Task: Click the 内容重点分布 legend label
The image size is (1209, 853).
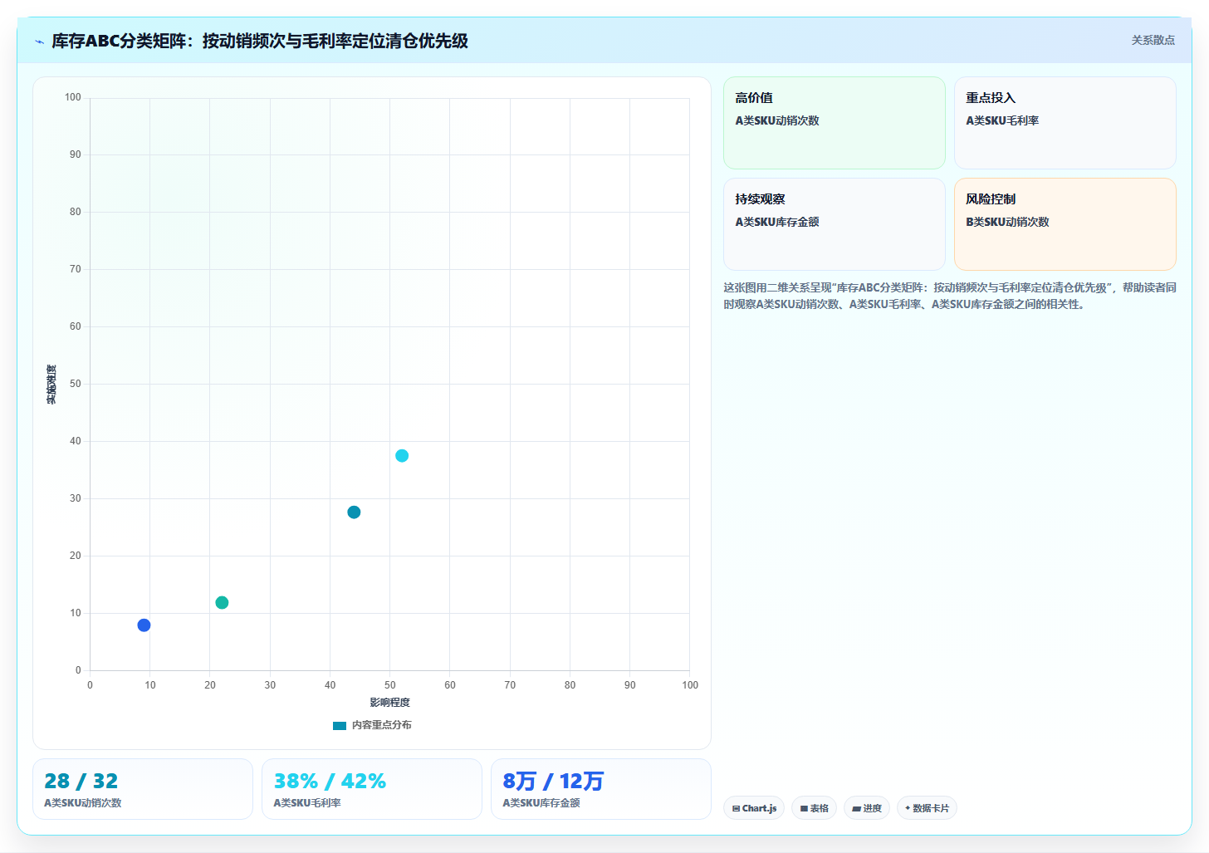Action: click(382, 725)
